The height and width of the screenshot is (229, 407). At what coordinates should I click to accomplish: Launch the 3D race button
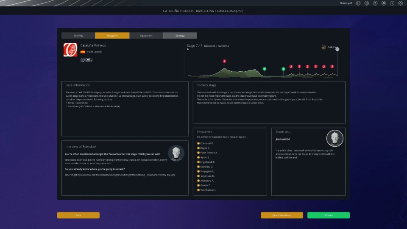point(329,215)
